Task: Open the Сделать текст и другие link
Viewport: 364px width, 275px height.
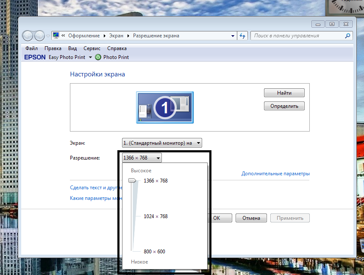Action: coord(96,188)
